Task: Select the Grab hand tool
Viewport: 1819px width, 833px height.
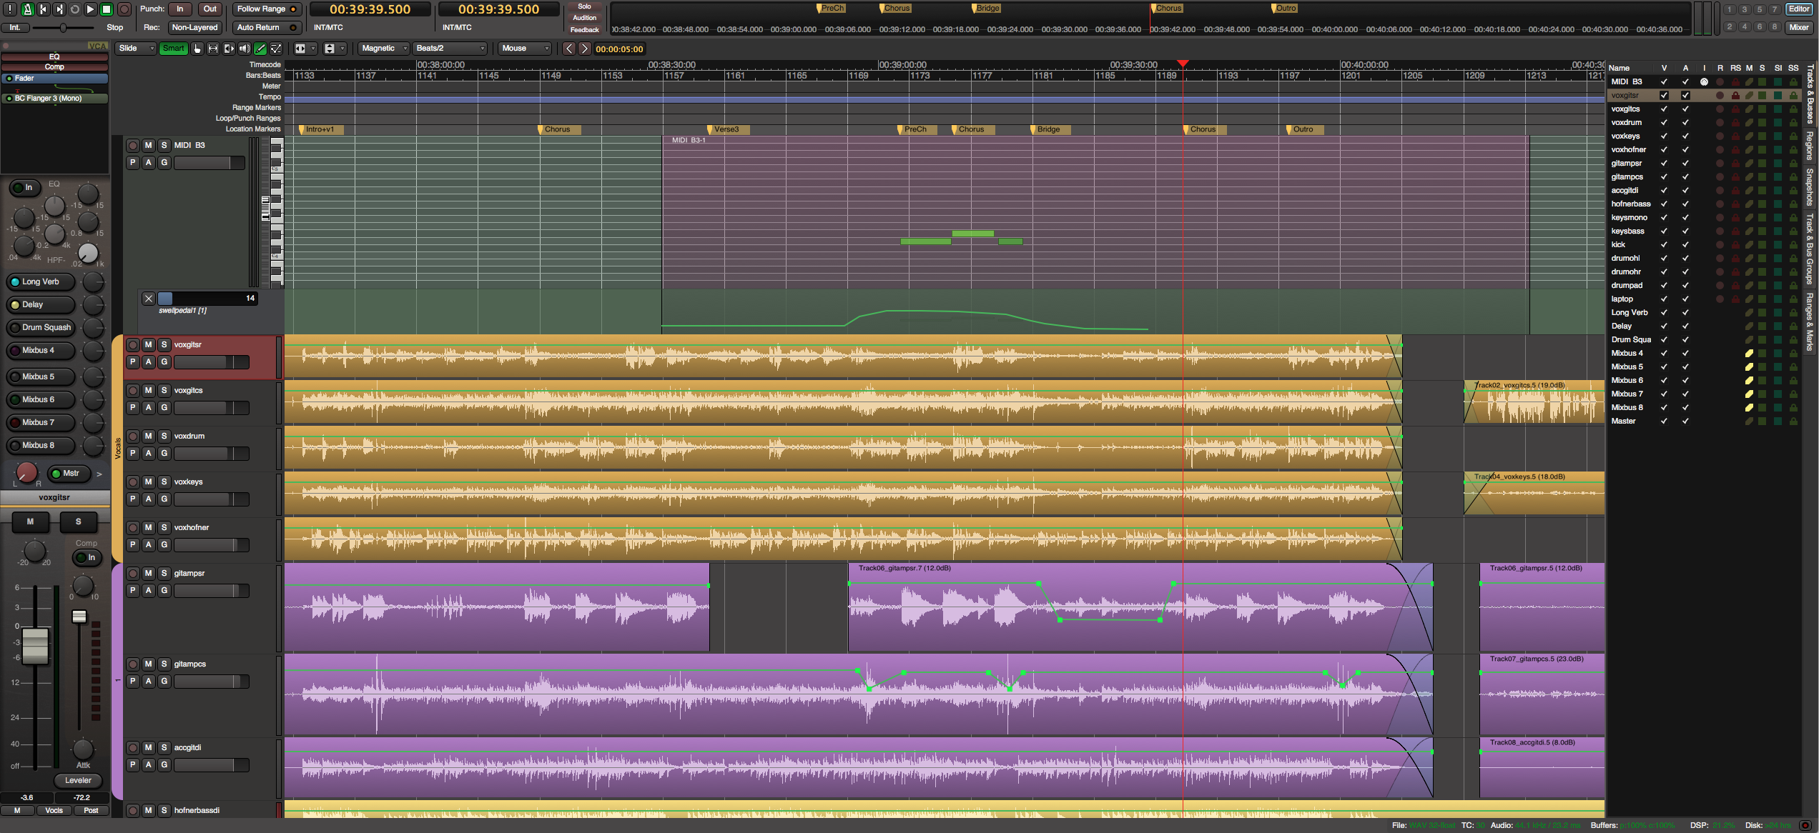Action: pyautogui.click(x=197, y=49)
